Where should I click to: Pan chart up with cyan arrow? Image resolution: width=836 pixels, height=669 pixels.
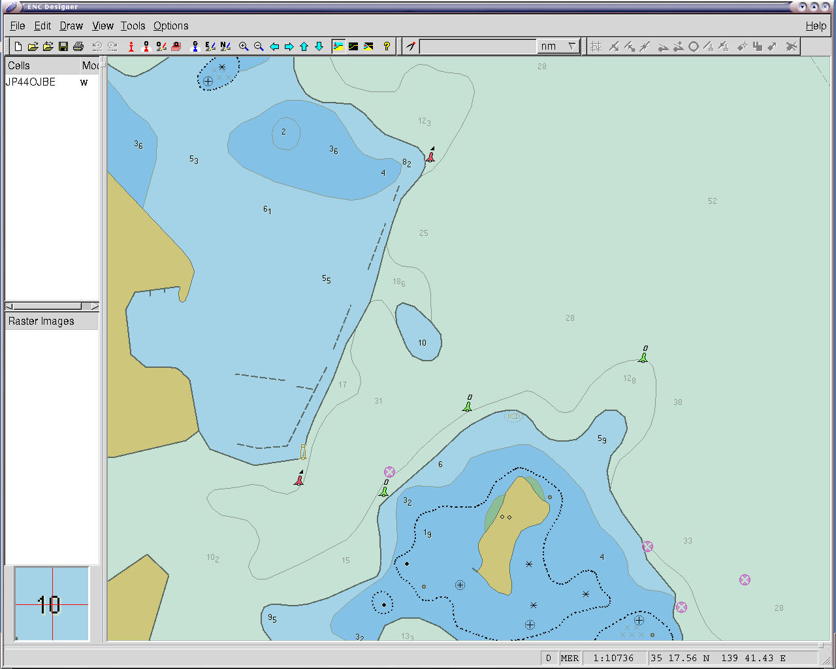pos(304,46)
